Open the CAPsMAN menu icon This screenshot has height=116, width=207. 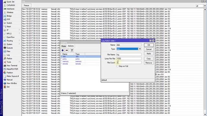[x=5, y=5]
